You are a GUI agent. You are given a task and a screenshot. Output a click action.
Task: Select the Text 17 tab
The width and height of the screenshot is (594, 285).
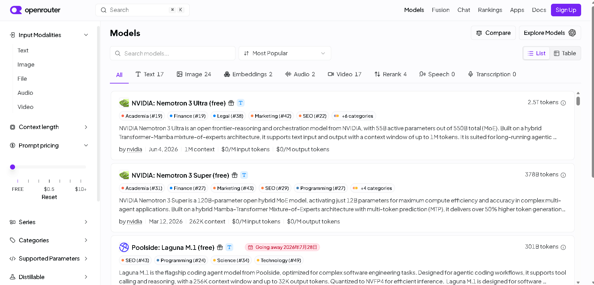click(149, 74)
